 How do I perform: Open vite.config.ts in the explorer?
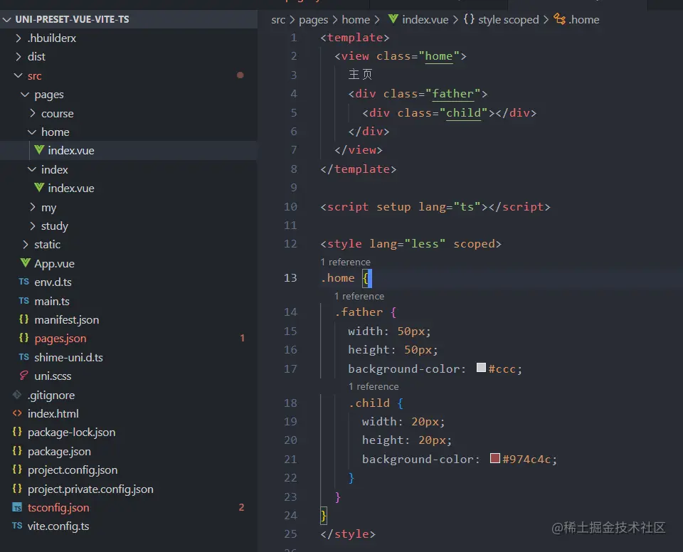[129, 526]
